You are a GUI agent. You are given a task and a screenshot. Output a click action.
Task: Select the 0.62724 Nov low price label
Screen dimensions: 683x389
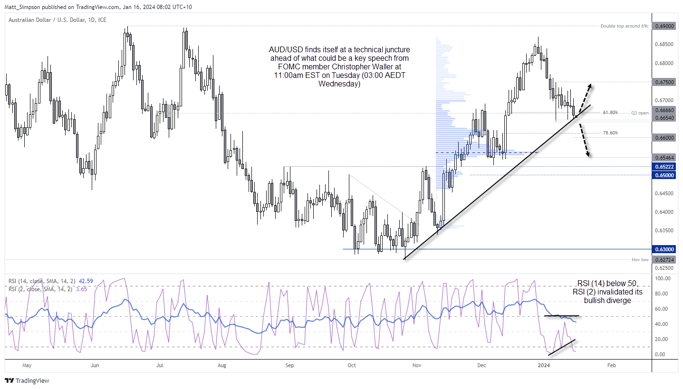664,260
